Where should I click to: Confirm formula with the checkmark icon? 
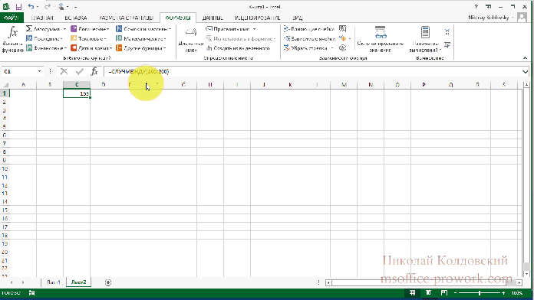[x=80, y=71]
